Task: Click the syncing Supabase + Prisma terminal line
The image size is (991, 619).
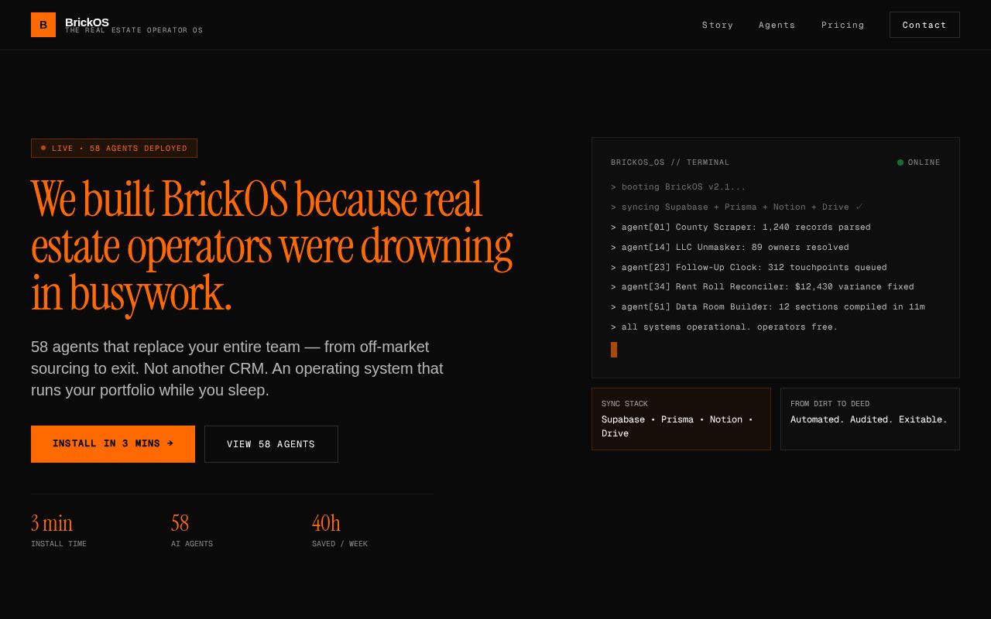Action: click(x=737, y=207)
